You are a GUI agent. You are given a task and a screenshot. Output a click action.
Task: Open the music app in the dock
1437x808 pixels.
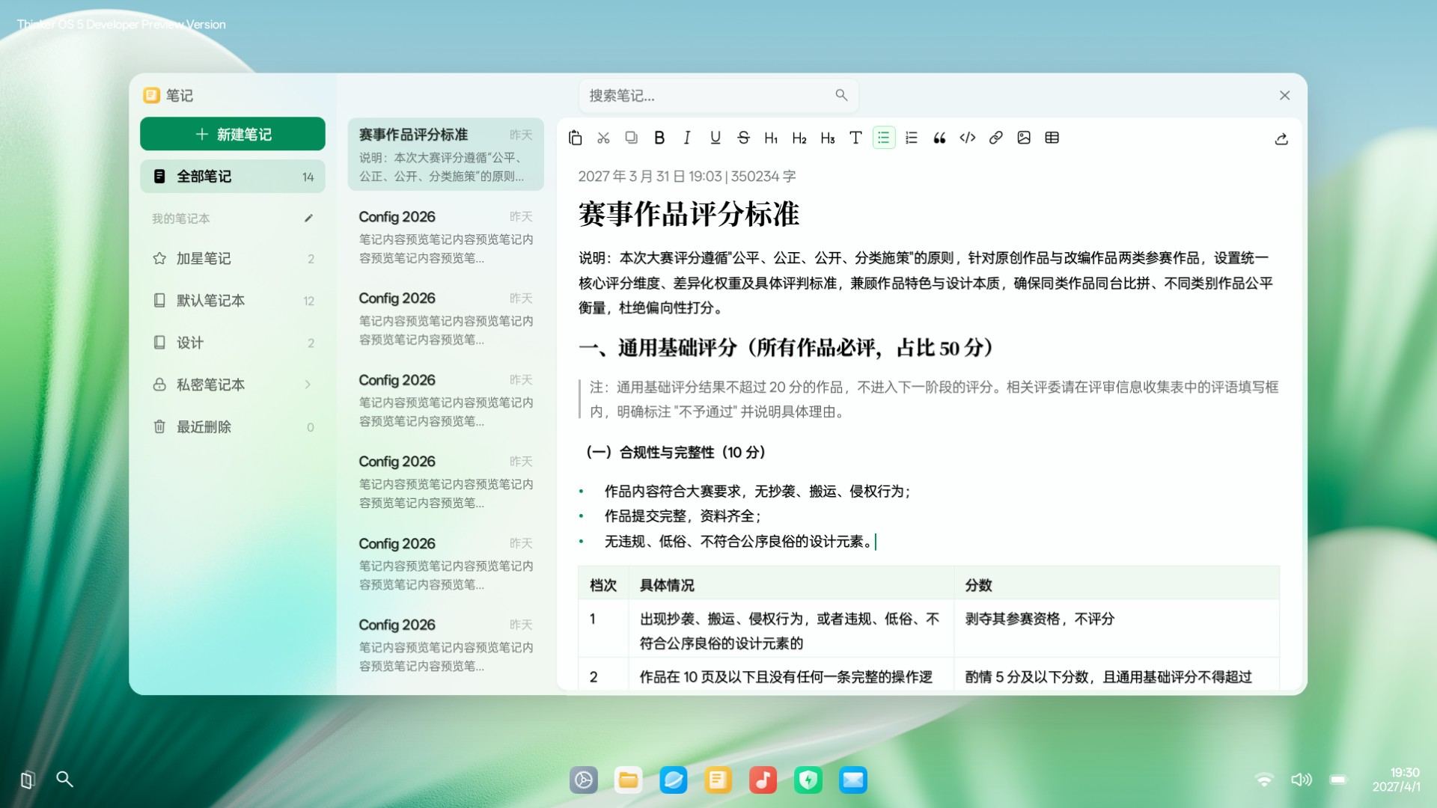tap(763, 780)
